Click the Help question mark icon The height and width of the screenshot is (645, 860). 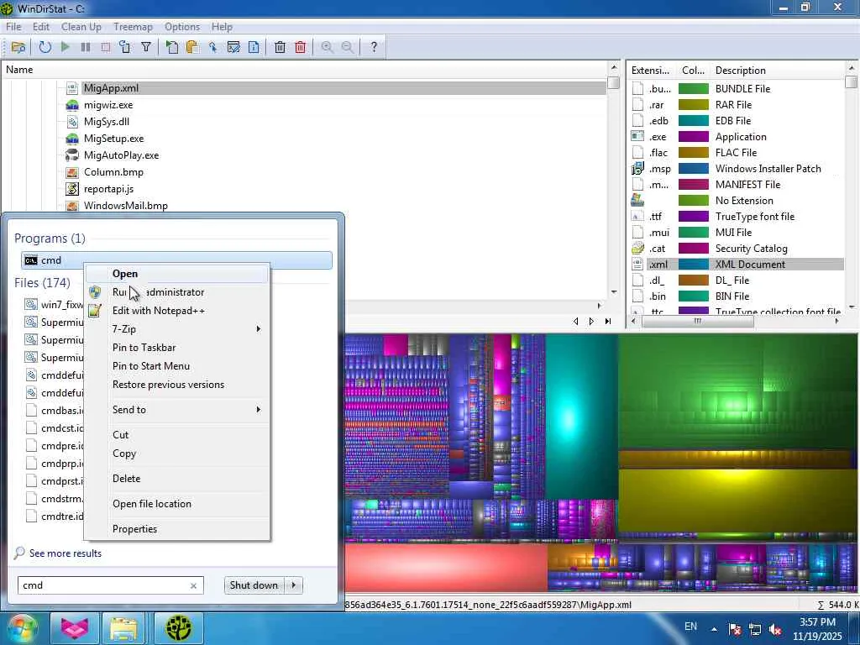374,47
